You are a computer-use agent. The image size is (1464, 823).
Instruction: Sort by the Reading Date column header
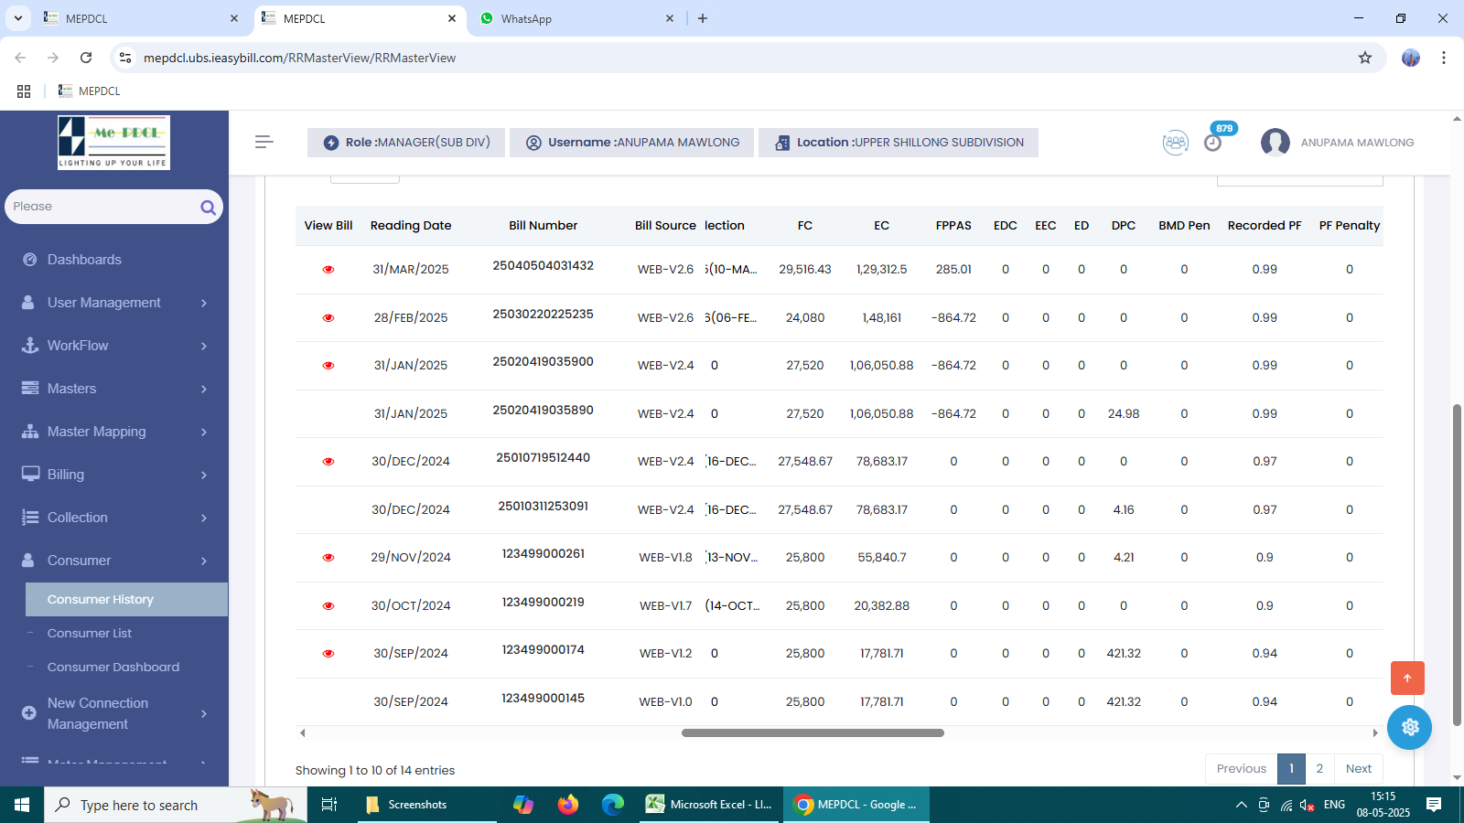pyautogui.click(x=411, y=226)
